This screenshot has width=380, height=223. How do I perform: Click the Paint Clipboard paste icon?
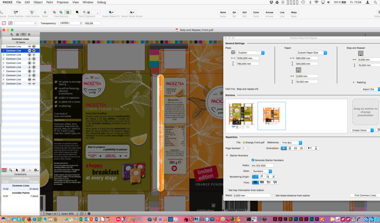click(86, 12)
